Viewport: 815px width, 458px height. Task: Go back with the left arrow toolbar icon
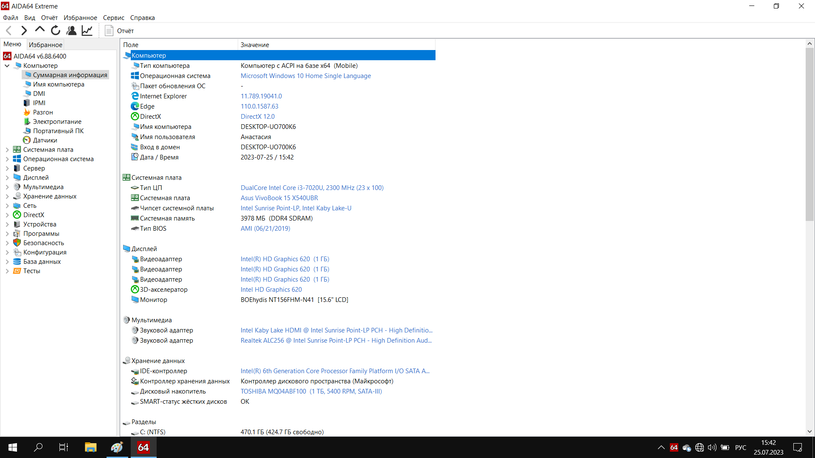[9, 31]
